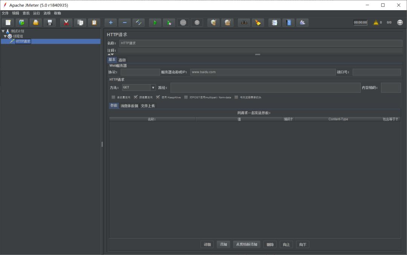Click the Stop test icon
The width and height of the screenshot is (407, 255).
(183, 23)
